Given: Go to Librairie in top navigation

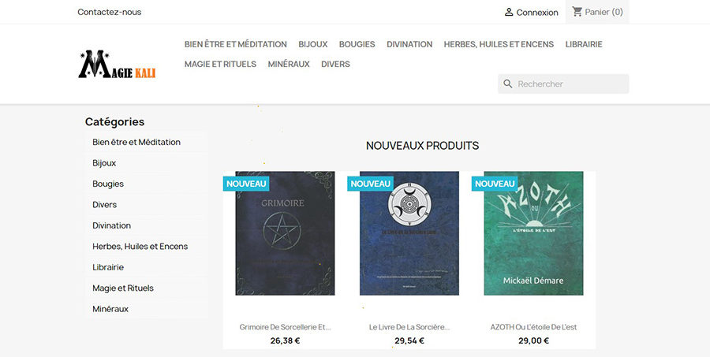Looking at the screenshot, I should (584, 44).
